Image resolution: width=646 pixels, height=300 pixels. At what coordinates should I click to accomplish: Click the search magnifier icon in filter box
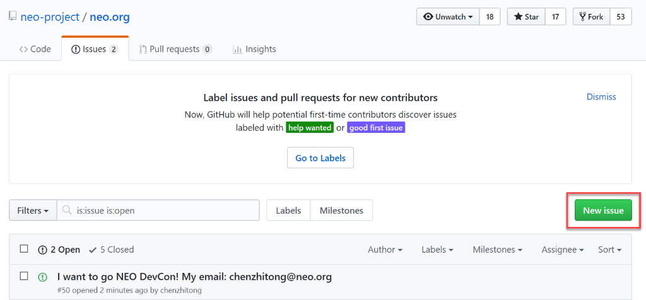68,211
